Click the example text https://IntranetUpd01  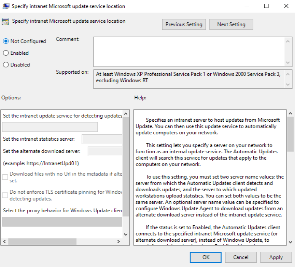tap(52, 163)
